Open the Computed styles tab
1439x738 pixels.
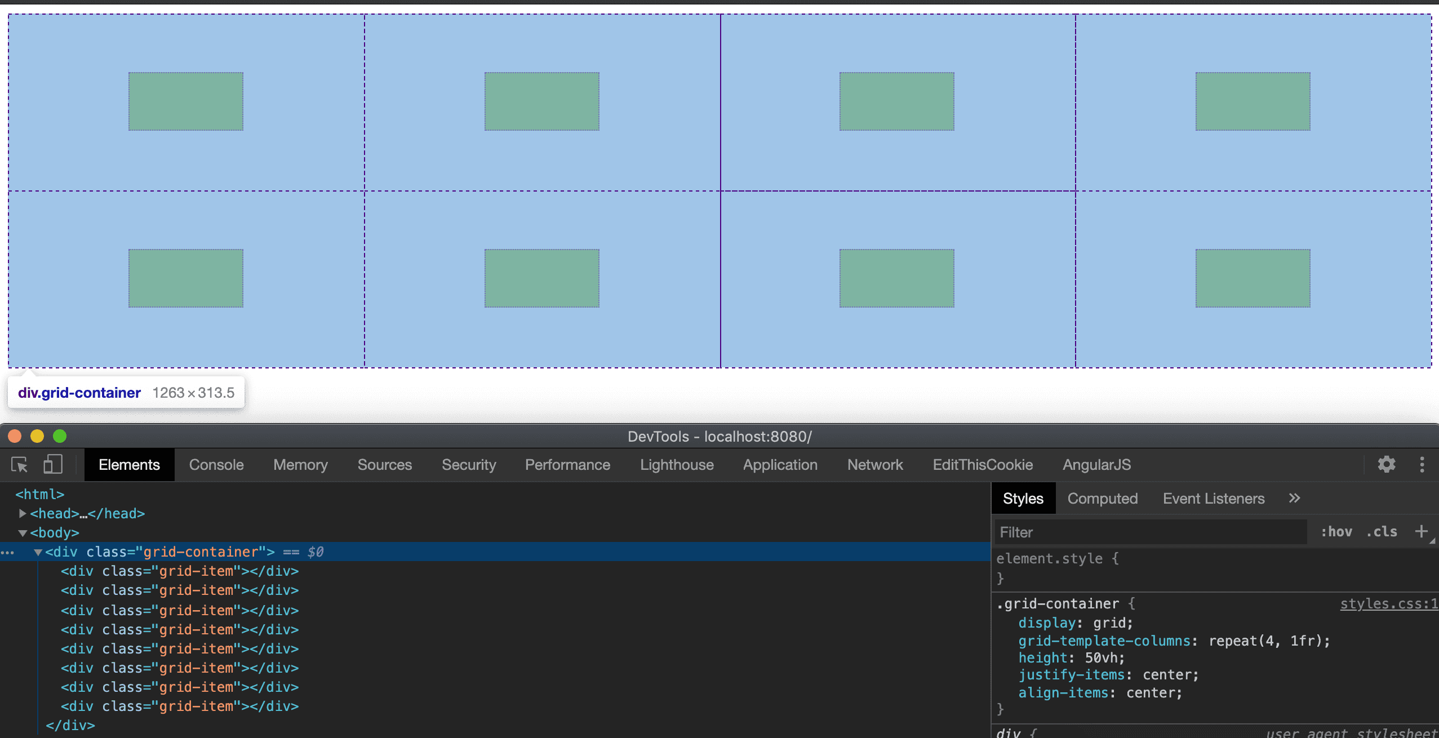click(x=1102, y=499)
